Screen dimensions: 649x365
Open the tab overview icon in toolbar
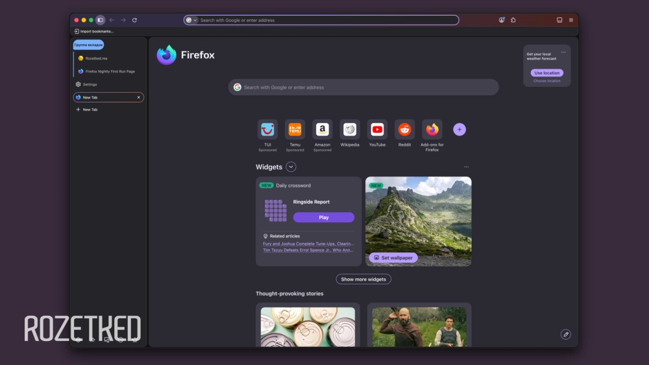pos(559,20)
